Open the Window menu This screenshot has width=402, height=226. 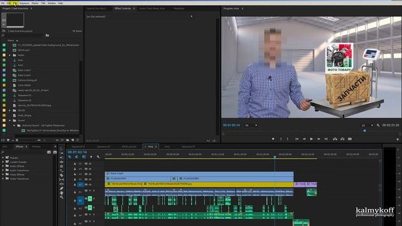52,3
